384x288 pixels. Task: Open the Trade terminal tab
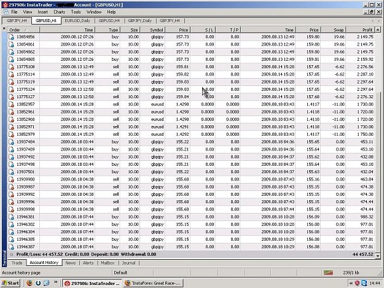click(17, 263)
